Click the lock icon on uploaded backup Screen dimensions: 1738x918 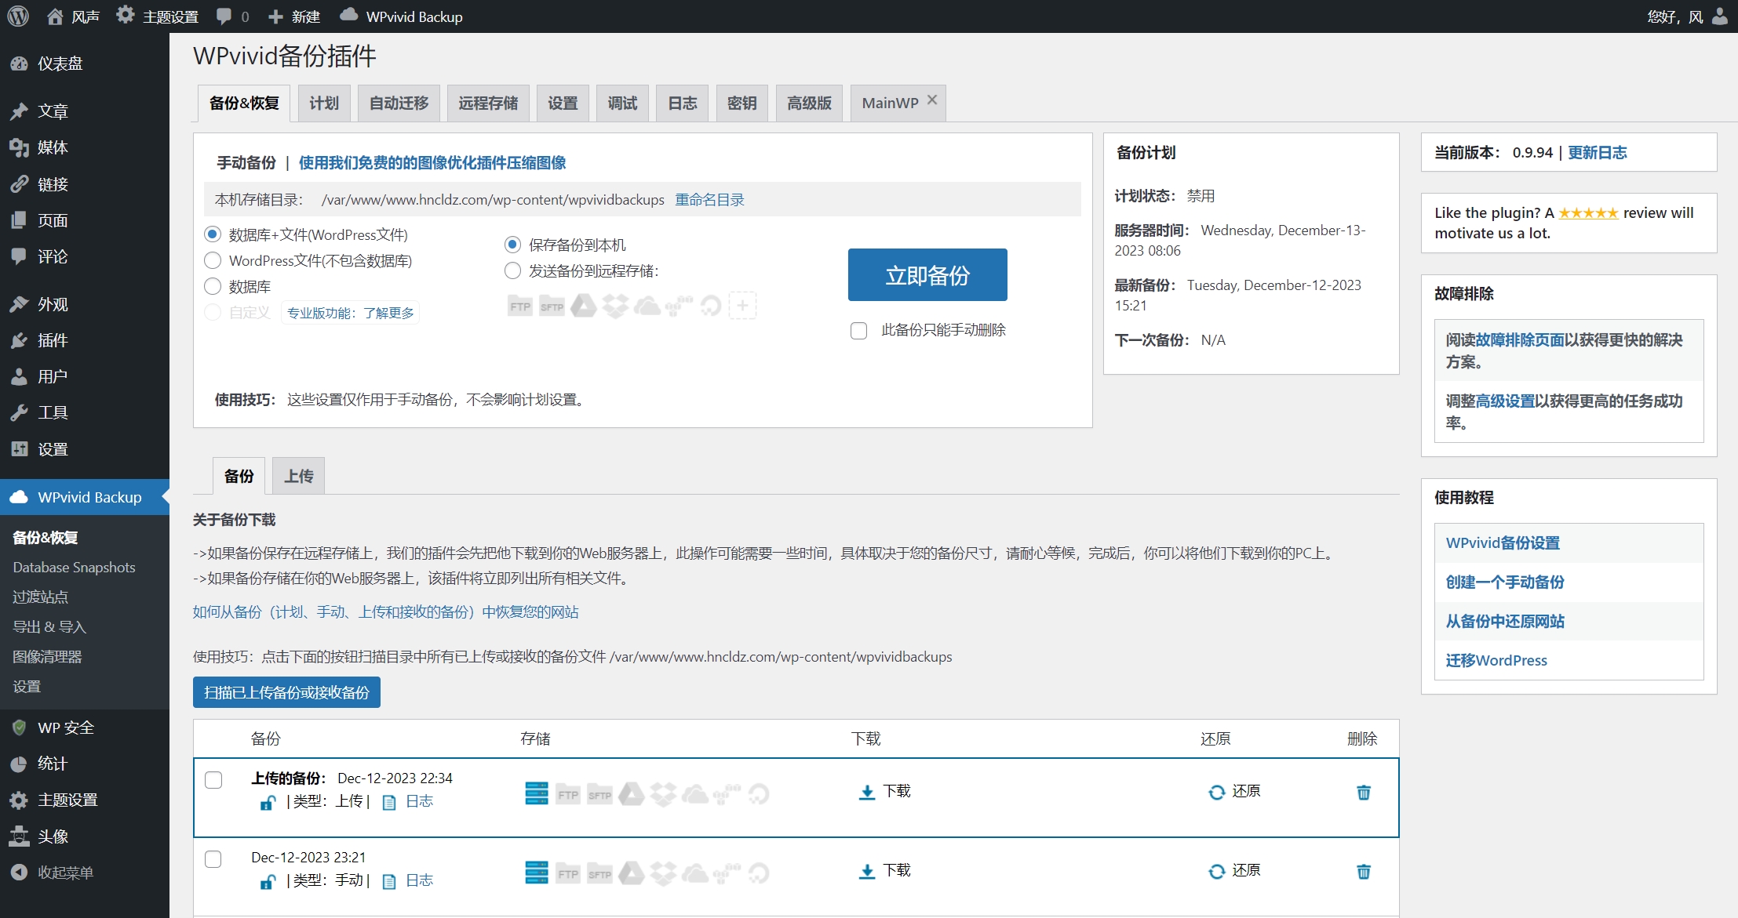[268, 803]
